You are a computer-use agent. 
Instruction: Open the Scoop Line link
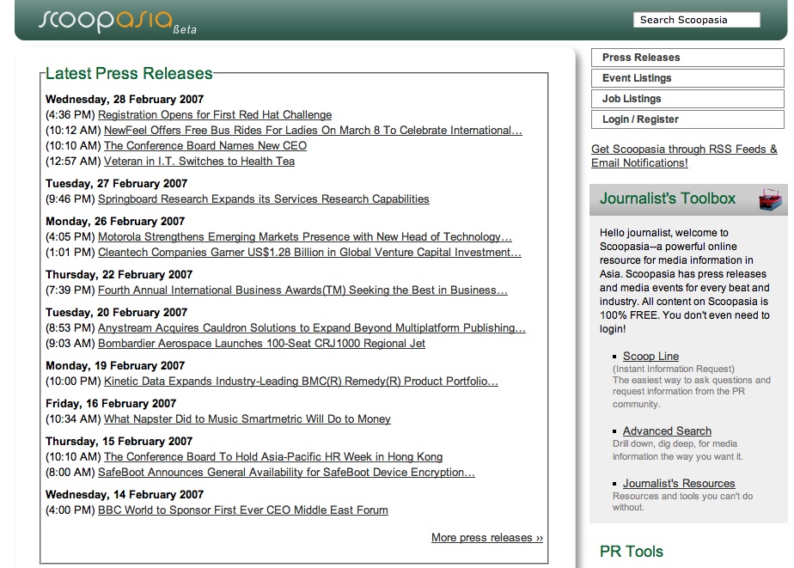(x=650, y=357)
